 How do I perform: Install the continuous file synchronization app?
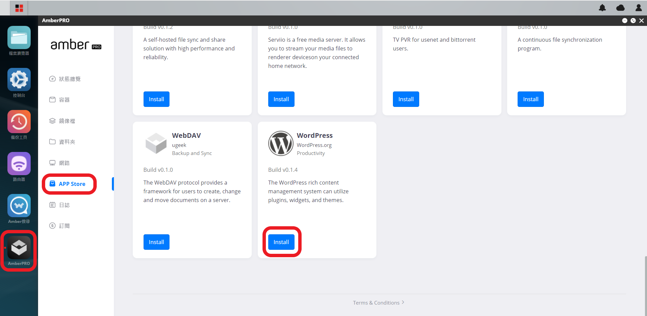[x=530, y=99]
